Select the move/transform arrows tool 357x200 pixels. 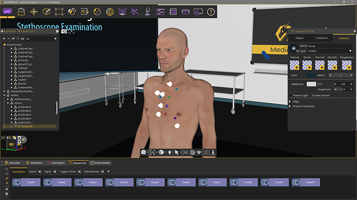point(34,12)
